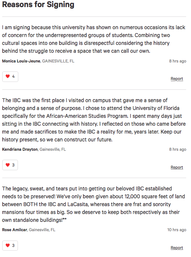Click the comment about underrepresented groups of students
This screenshot has height=257, width=191.
pyautogui.click(x=93, y=39)
